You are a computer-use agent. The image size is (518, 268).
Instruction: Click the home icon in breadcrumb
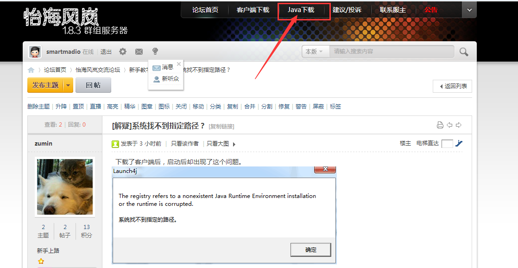click(31, 70)
